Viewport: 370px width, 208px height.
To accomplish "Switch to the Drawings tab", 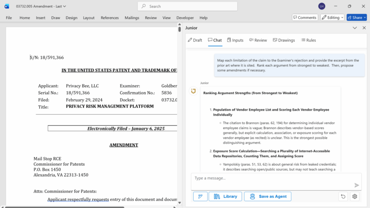I will 284,40.
